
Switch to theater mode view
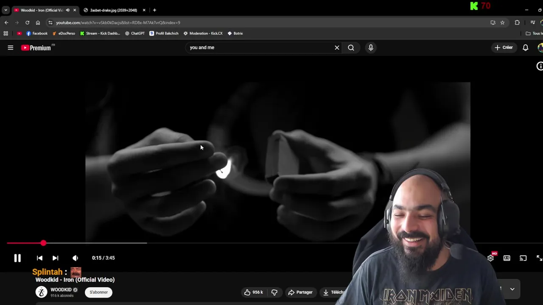tap(507, 258)
